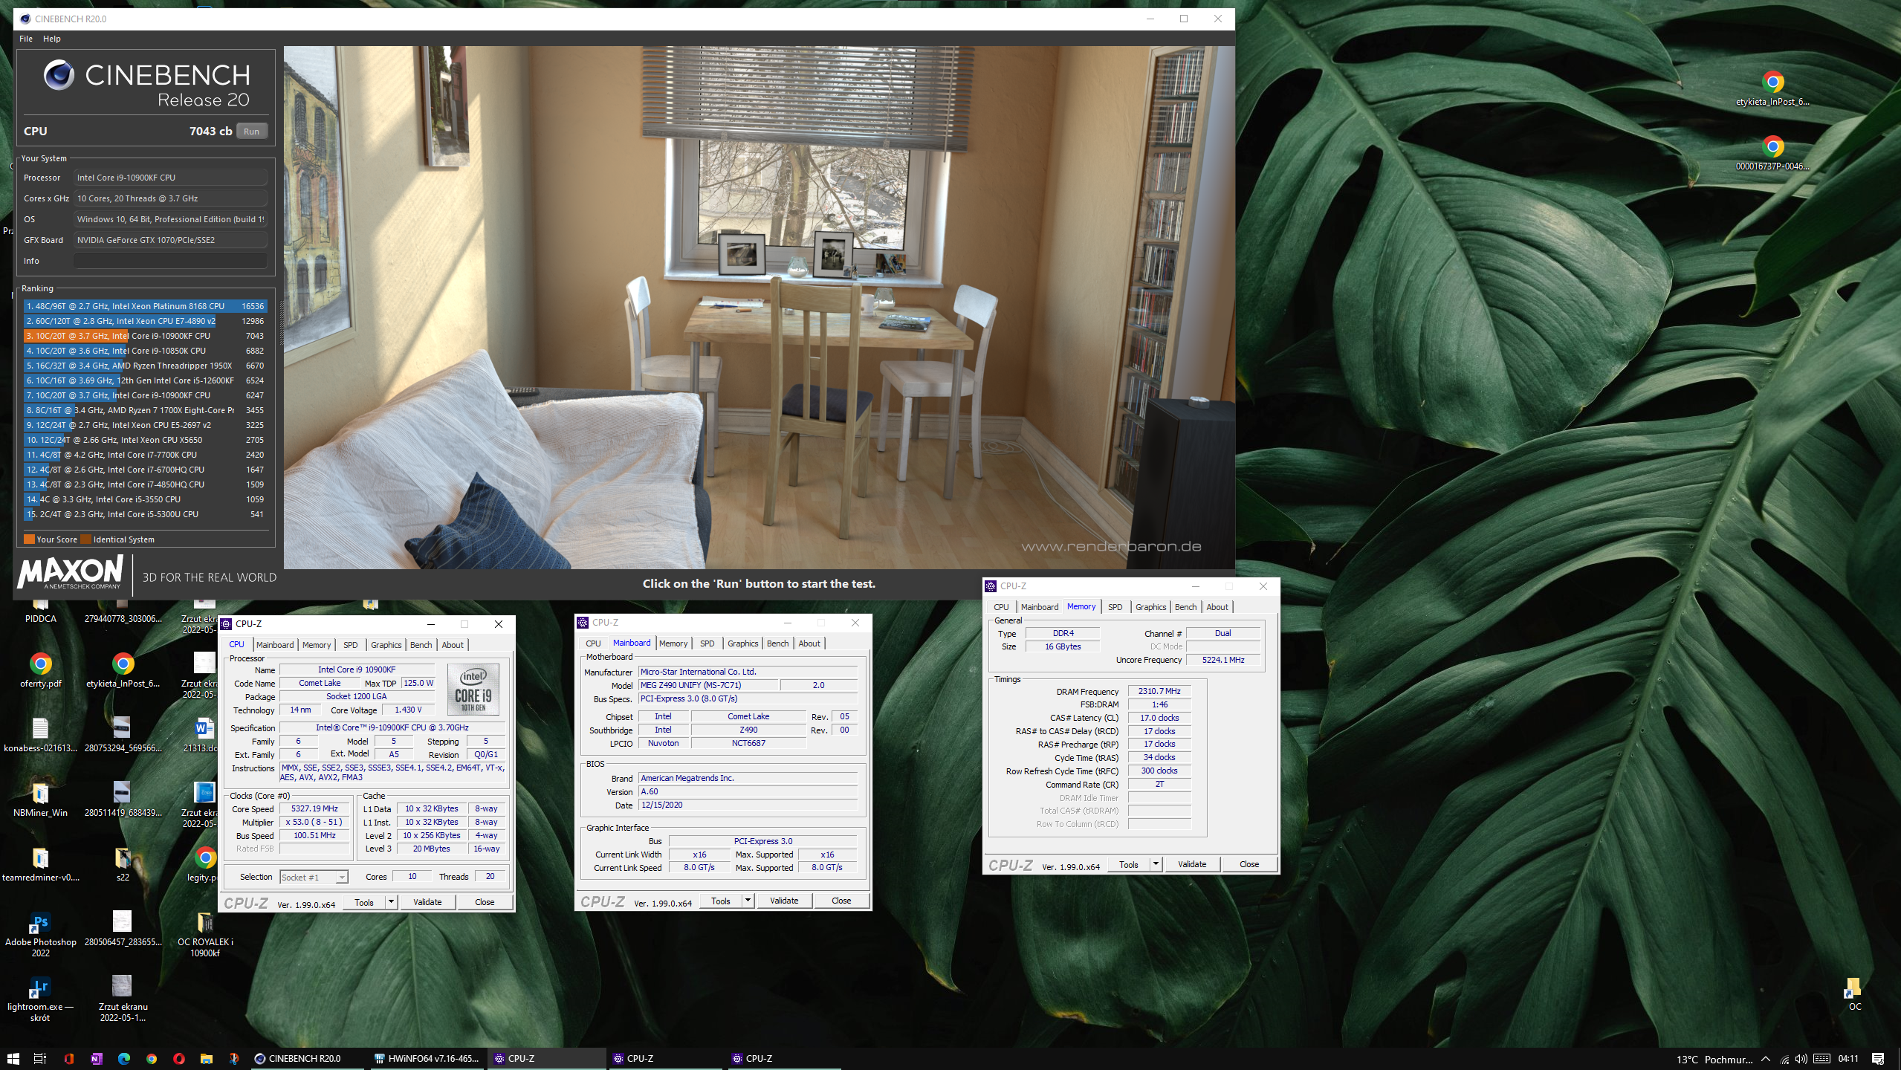
Task: Open File Explorer from the taskbar
Action: click(206, 1059)
